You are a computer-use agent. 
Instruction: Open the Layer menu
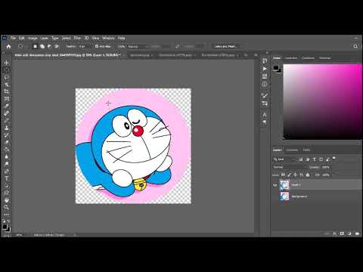[x=45, y=38]
